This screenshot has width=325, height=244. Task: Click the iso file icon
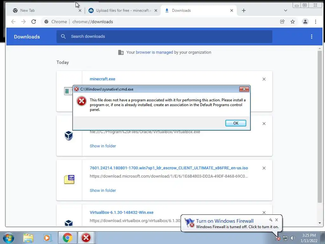click(69, 180)
